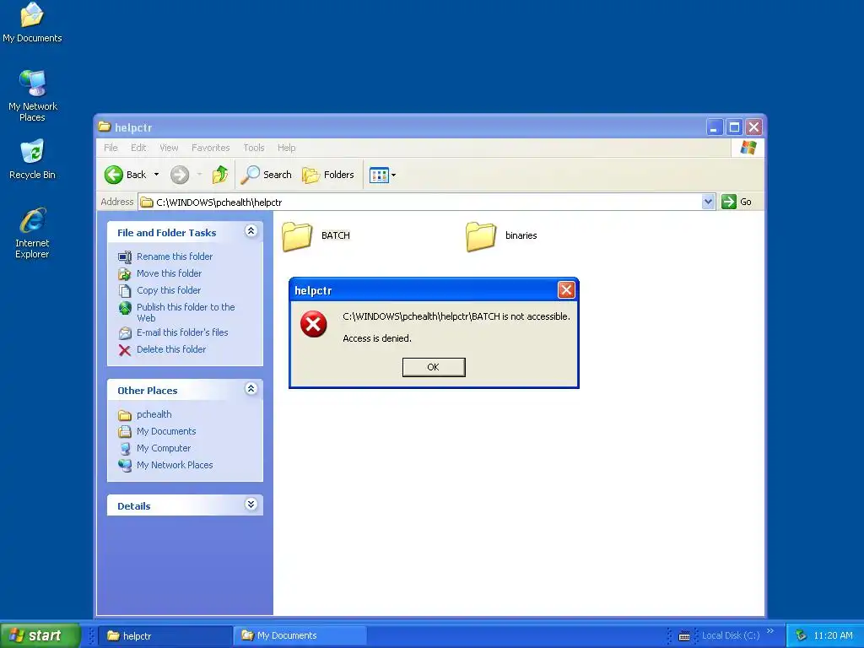Switch to My Documents taskbar button
864x648 pixels.
(300, 636)
